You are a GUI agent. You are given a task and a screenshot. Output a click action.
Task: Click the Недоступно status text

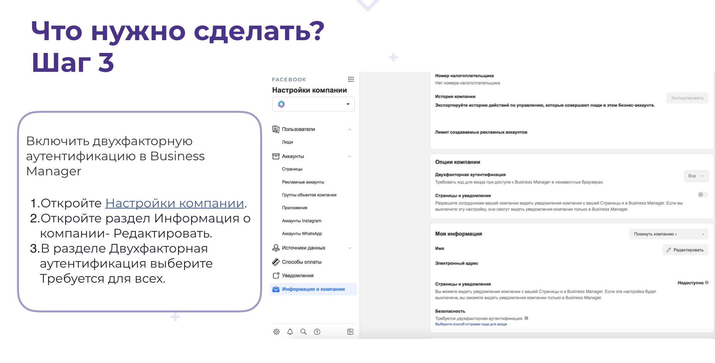pos(690,283)
